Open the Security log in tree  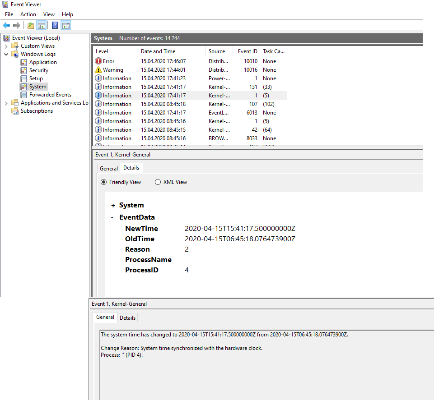coord(38,70)
